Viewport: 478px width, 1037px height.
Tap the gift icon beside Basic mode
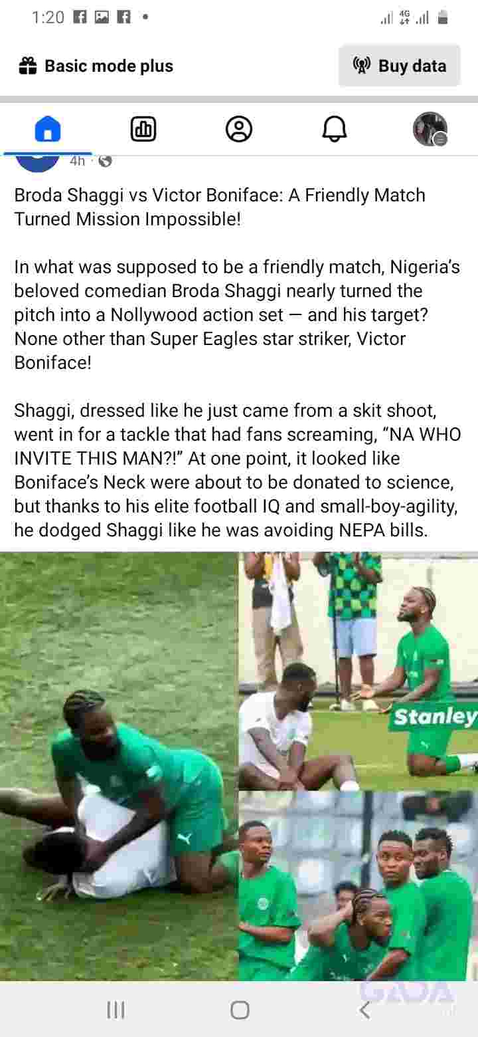click(x=28, y=66)
